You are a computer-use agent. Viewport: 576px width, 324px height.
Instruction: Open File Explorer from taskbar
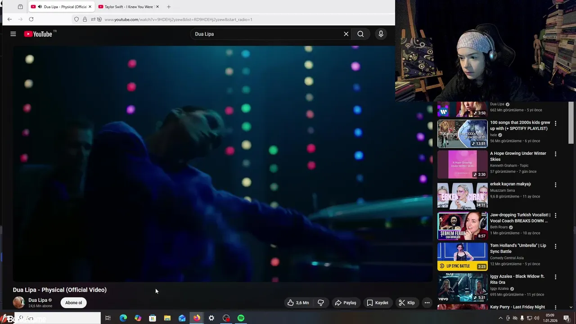click(x=167, y=318)
